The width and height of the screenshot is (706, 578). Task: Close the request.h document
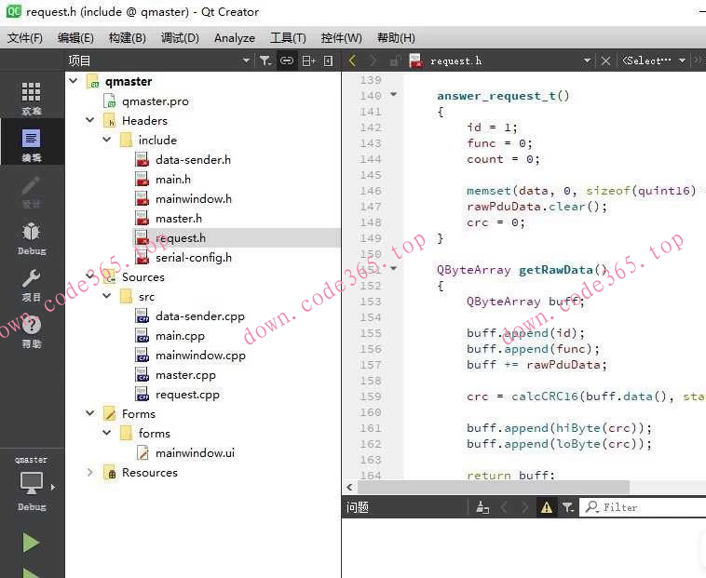click(x=605, y=60)
